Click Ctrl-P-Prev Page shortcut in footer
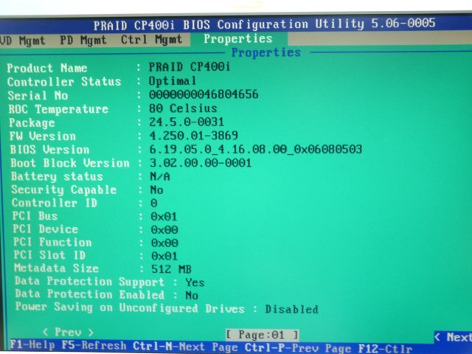The width and height of the screenshot is (472, 354). click(x=298, y=348)
